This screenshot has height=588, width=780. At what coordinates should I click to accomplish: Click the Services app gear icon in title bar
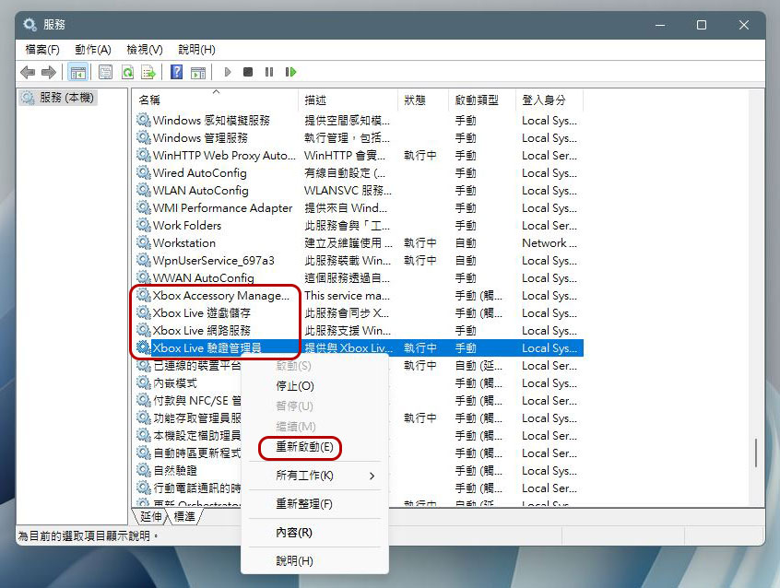pyautogui.click(x=30, y=24)
